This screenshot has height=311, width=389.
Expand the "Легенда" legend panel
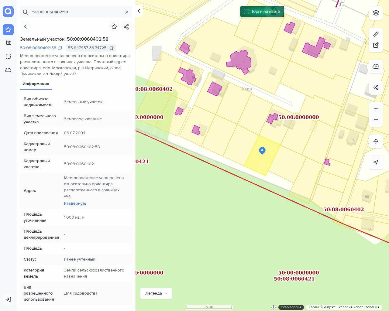pyautogui.click(x=156, y=293)
